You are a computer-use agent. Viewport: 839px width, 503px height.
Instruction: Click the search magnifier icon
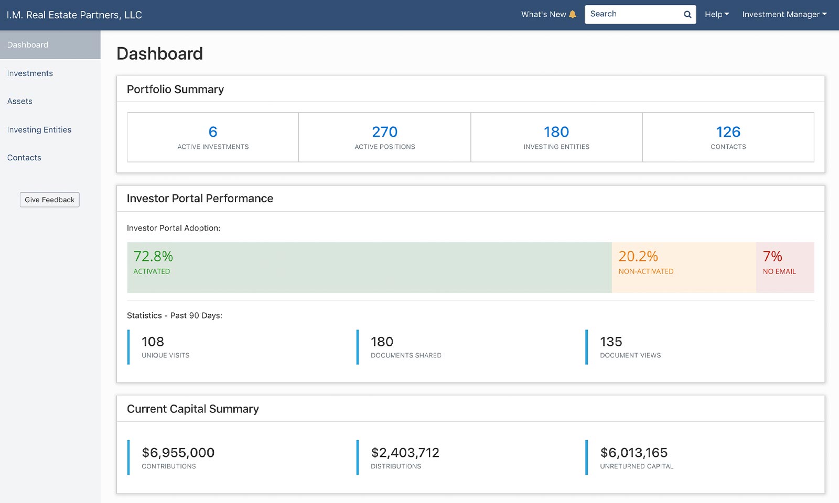click(687, 15)
